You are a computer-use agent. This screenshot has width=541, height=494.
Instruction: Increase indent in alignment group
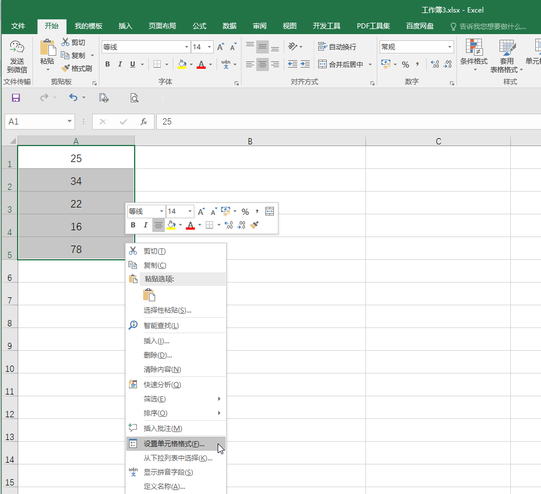tap(305, 64)
